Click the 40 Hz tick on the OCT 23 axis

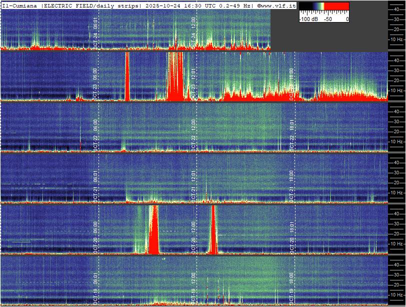pos(396,60)
